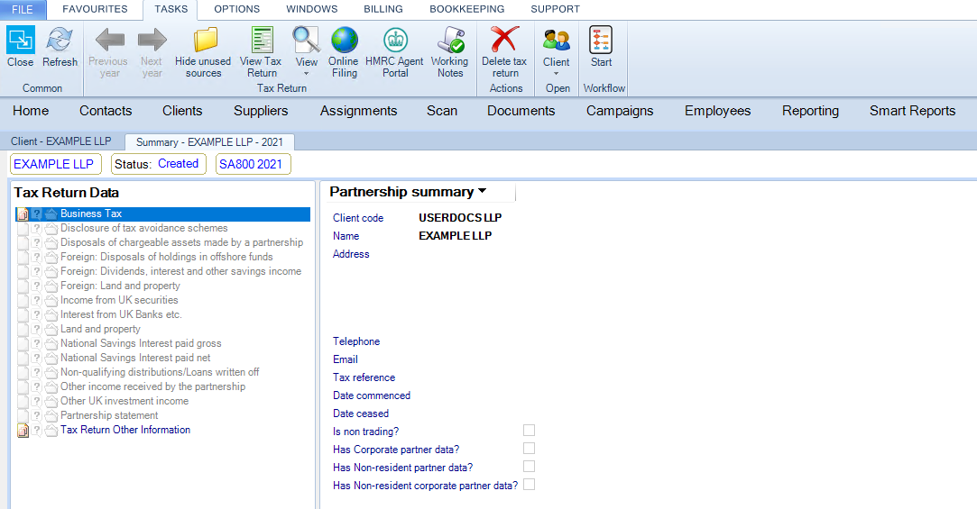Open HMRC Agent Portal
Image resolution: width=977 pixels, height=509 pixels.
[x=394, y=51]
